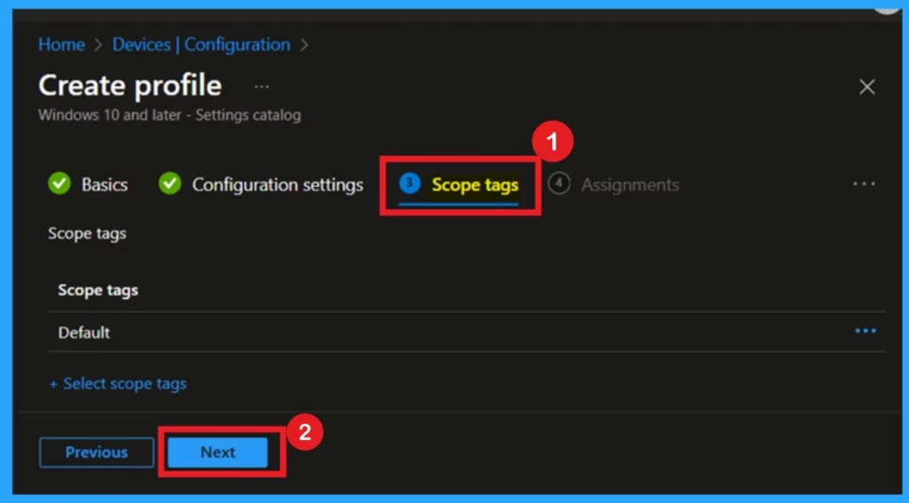Click the Scope tags column header
Viewport: 909px width, 503px height.
98,290
